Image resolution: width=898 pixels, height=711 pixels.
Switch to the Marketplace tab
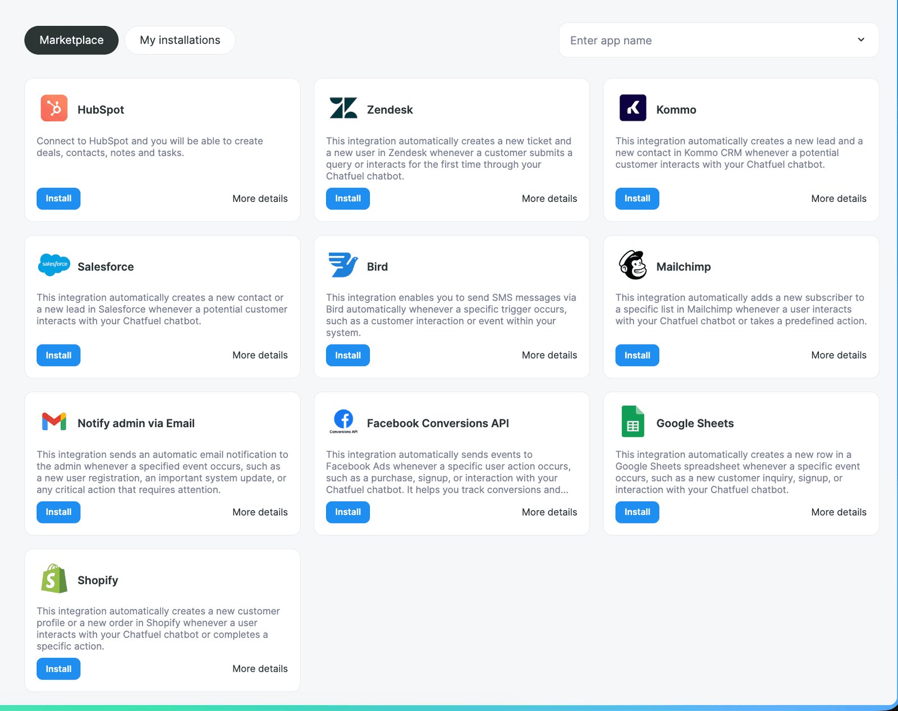coord(71,40)
